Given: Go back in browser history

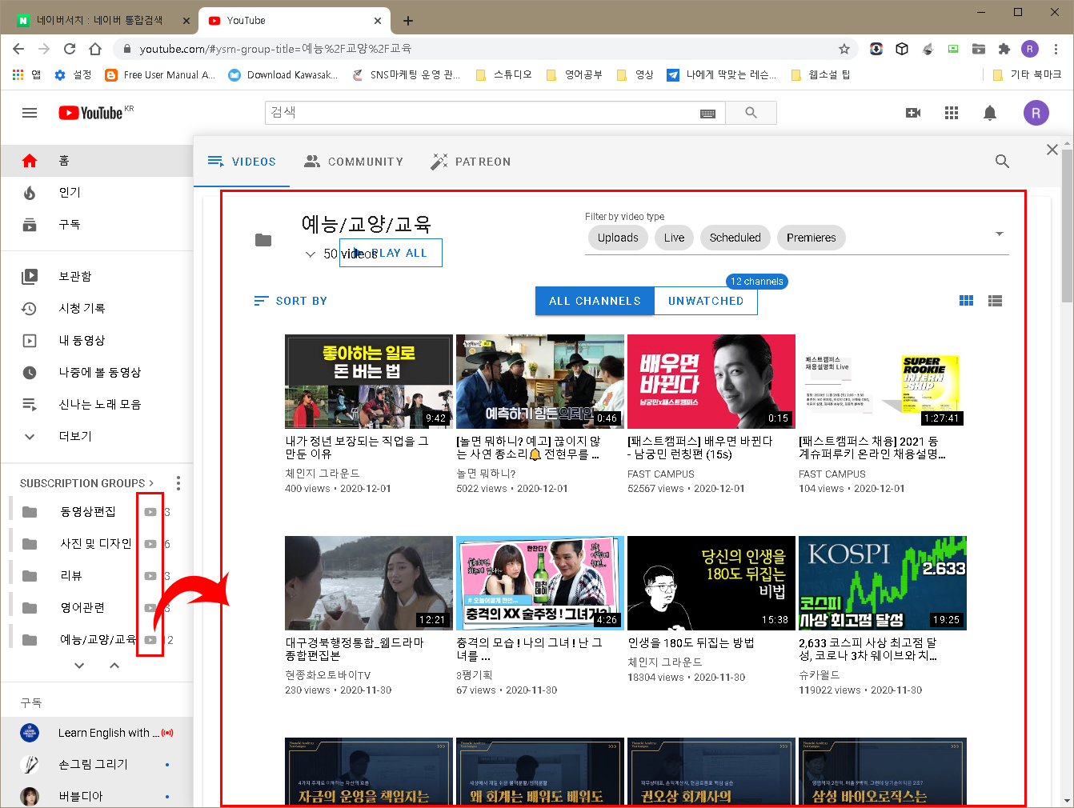Looking at the screenshot, I should click(x=18, y=49).
